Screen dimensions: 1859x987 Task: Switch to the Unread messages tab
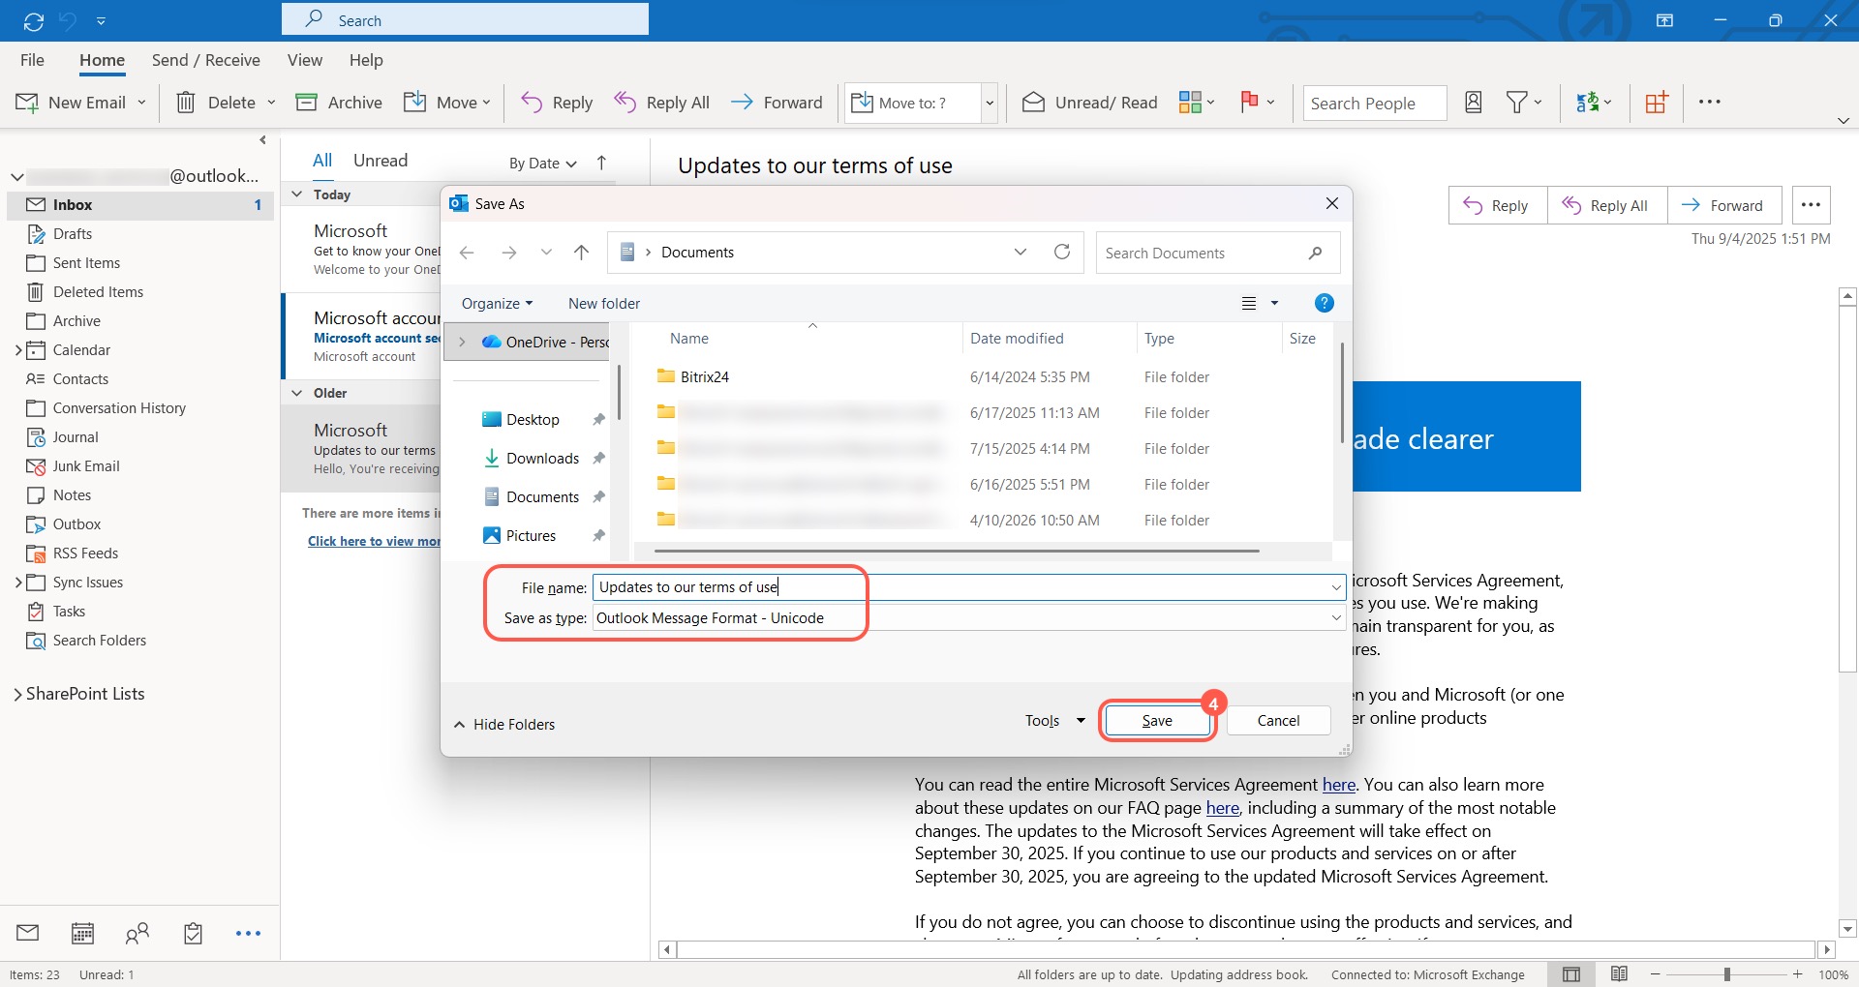tap(380, 161)
